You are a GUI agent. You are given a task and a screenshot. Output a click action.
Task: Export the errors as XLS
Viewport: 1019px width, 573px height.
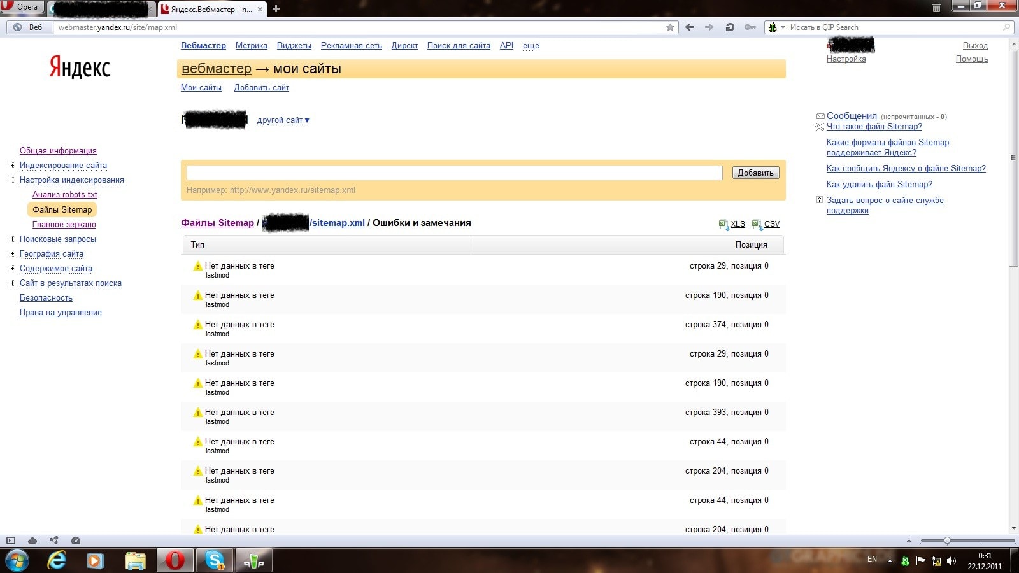(732, 224)
